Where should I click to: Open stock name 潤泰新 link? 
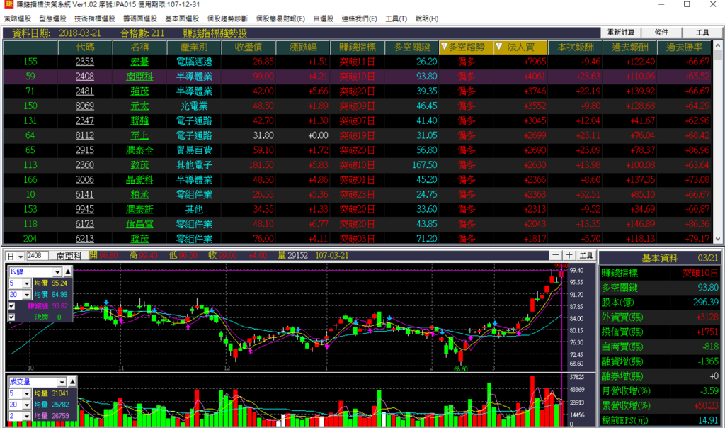pyautogui.click(x=139, y=209)
